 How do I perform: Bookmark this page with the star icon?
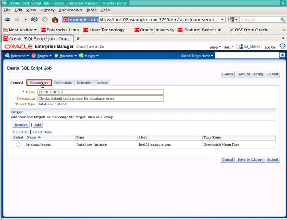(x=217, y=20)
